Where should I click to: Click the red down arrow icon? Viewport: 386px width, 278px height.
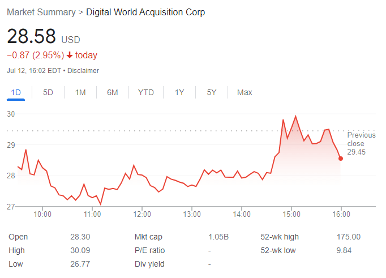[70, 55]
